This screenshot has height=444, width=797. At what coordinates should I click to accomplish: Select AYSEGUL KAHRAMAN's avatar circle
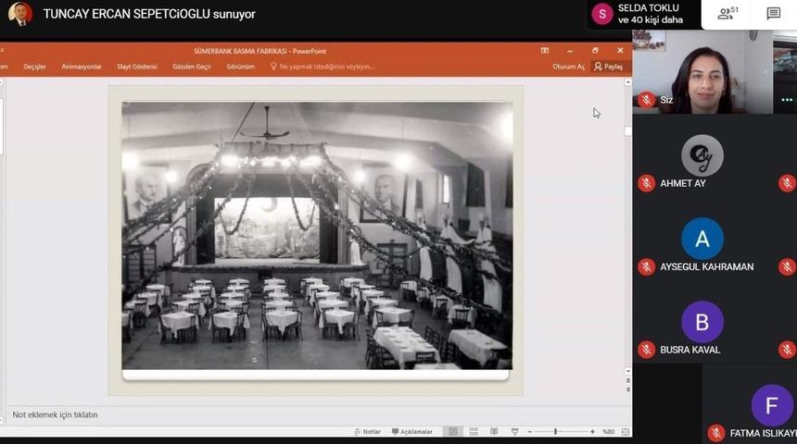tap(702, 239)
